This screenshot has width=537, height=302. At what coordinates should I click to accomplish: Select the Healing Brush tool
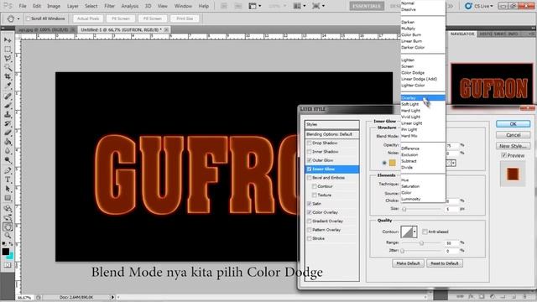(x=8, y=96)
